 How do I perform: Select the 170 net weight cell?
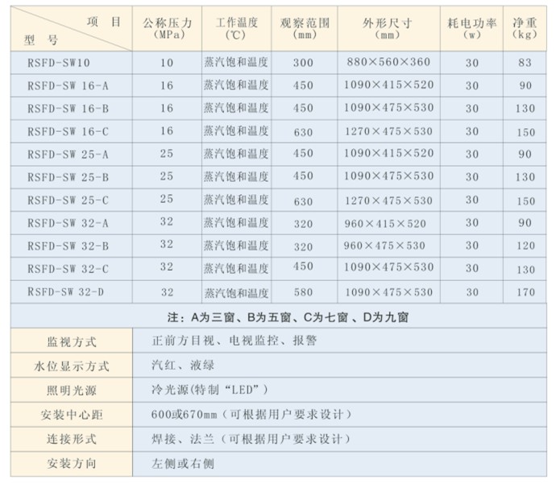525,292
